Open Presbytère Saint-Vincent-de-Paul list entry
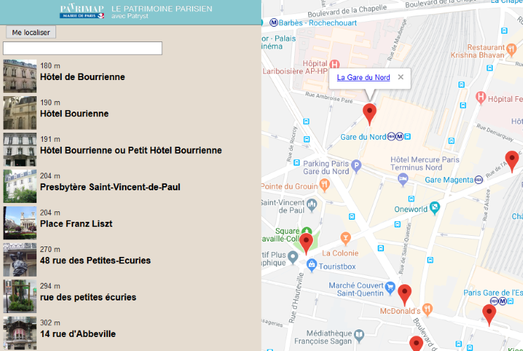Viewport: 523px width, 351px height. [x=110, y=187]
